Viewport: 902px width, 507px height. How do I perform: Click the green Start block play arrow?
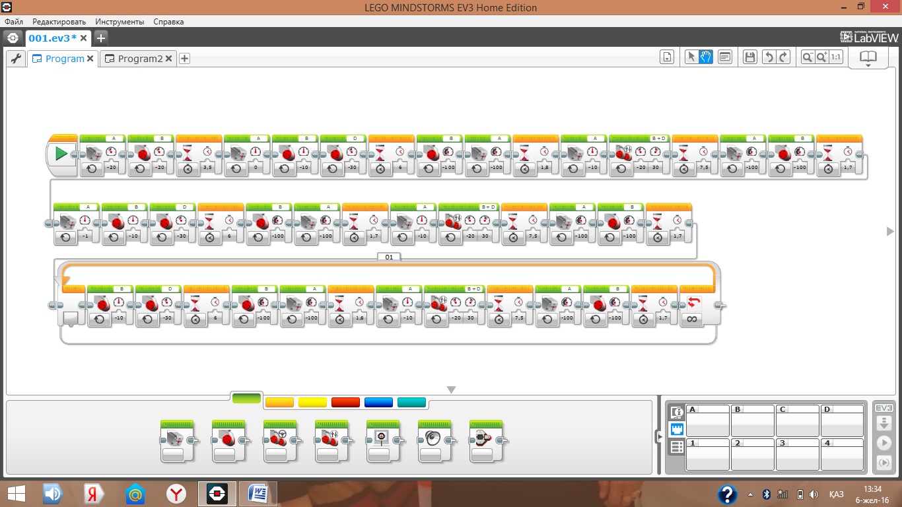pos(61,154)
